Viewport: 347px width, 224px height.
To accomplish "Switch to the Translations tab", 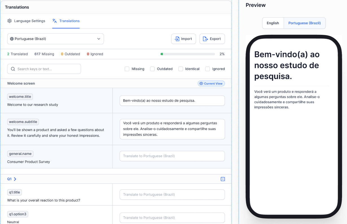I will coord(66,21).
